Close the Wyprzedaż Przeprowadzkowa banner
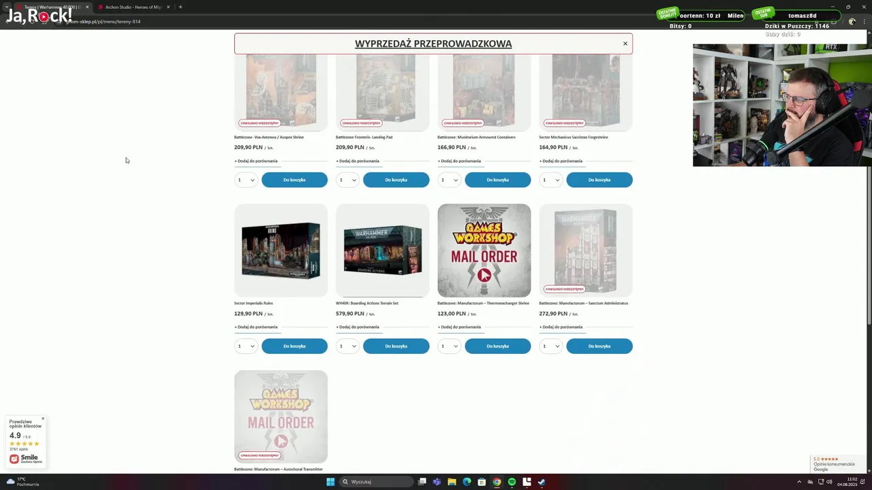Screen dimensions: 872x490 tap(625, 44)
